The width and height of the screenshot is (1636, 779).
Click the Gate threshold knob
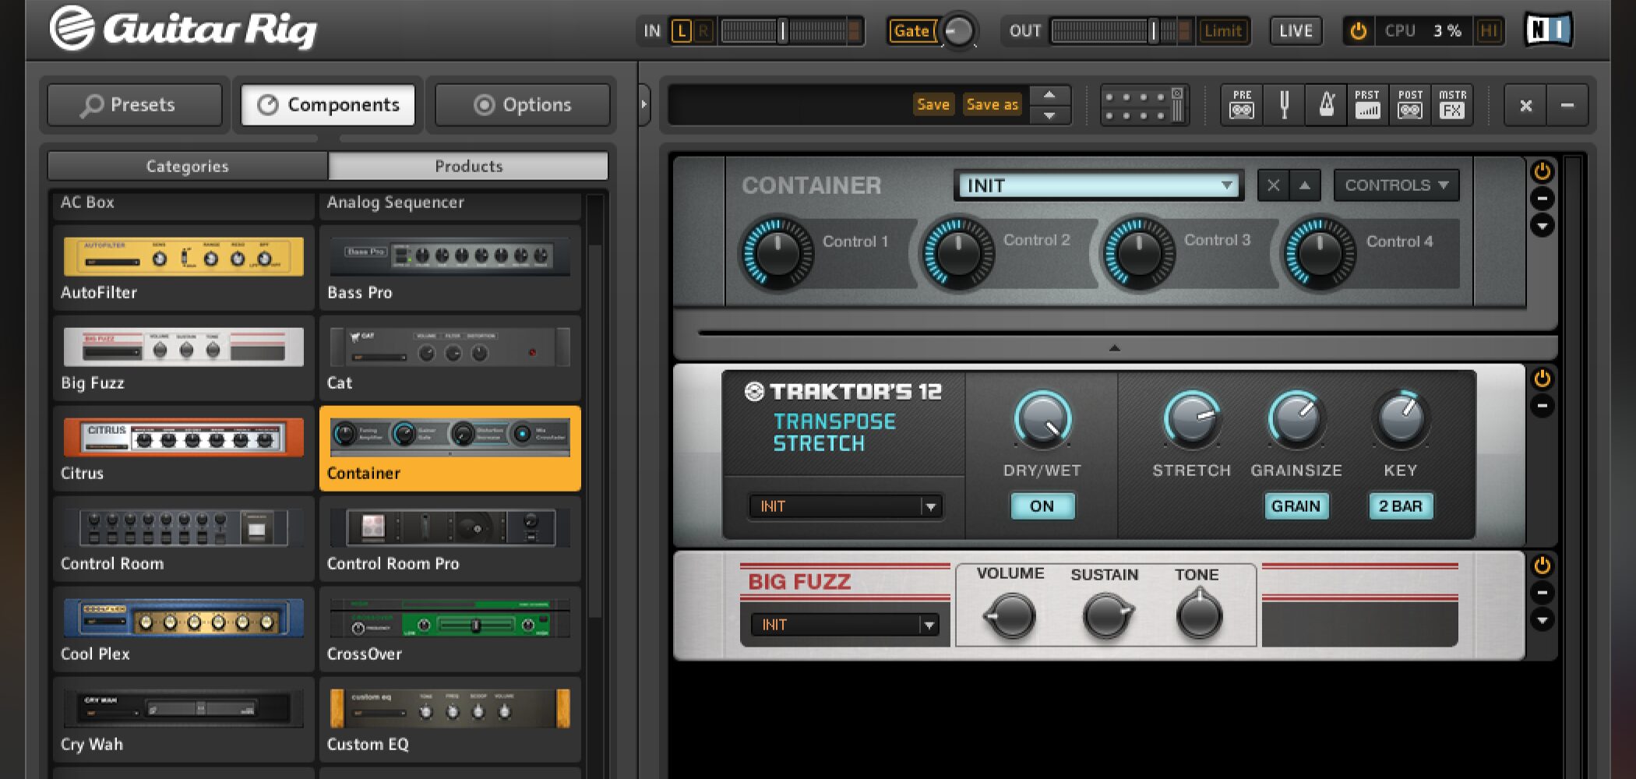(959, 31)
